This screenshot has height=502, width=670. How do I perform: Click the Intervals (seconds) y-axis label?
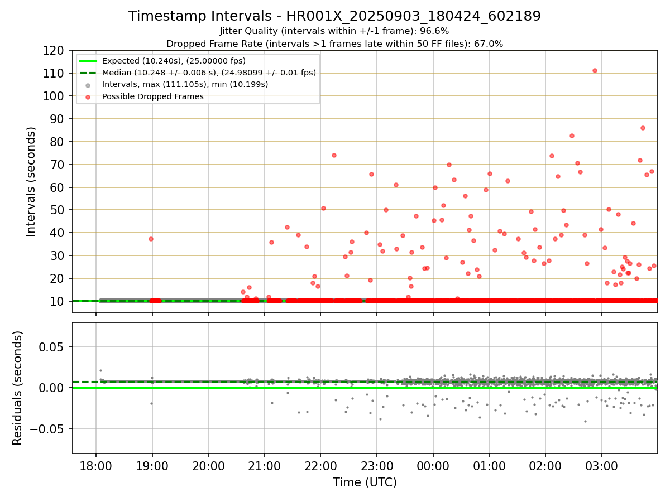[31, 181]
